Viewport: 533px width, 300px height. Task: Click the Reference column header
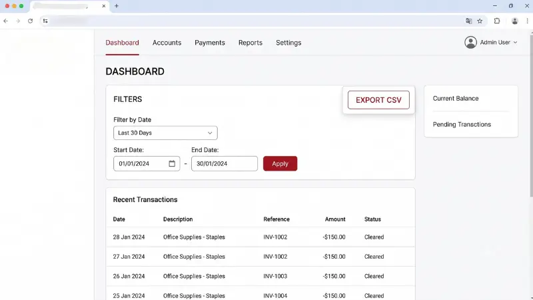pyautogui.click(x=276, y=219)
